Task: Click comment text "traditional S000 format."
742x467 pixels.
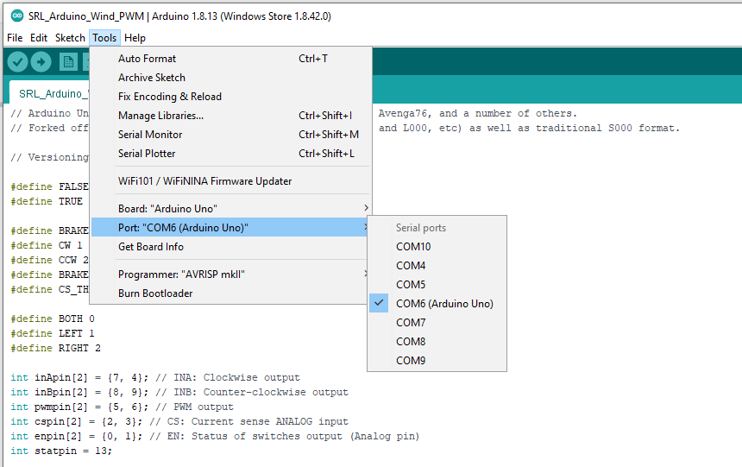Action: tap(607, 128)
